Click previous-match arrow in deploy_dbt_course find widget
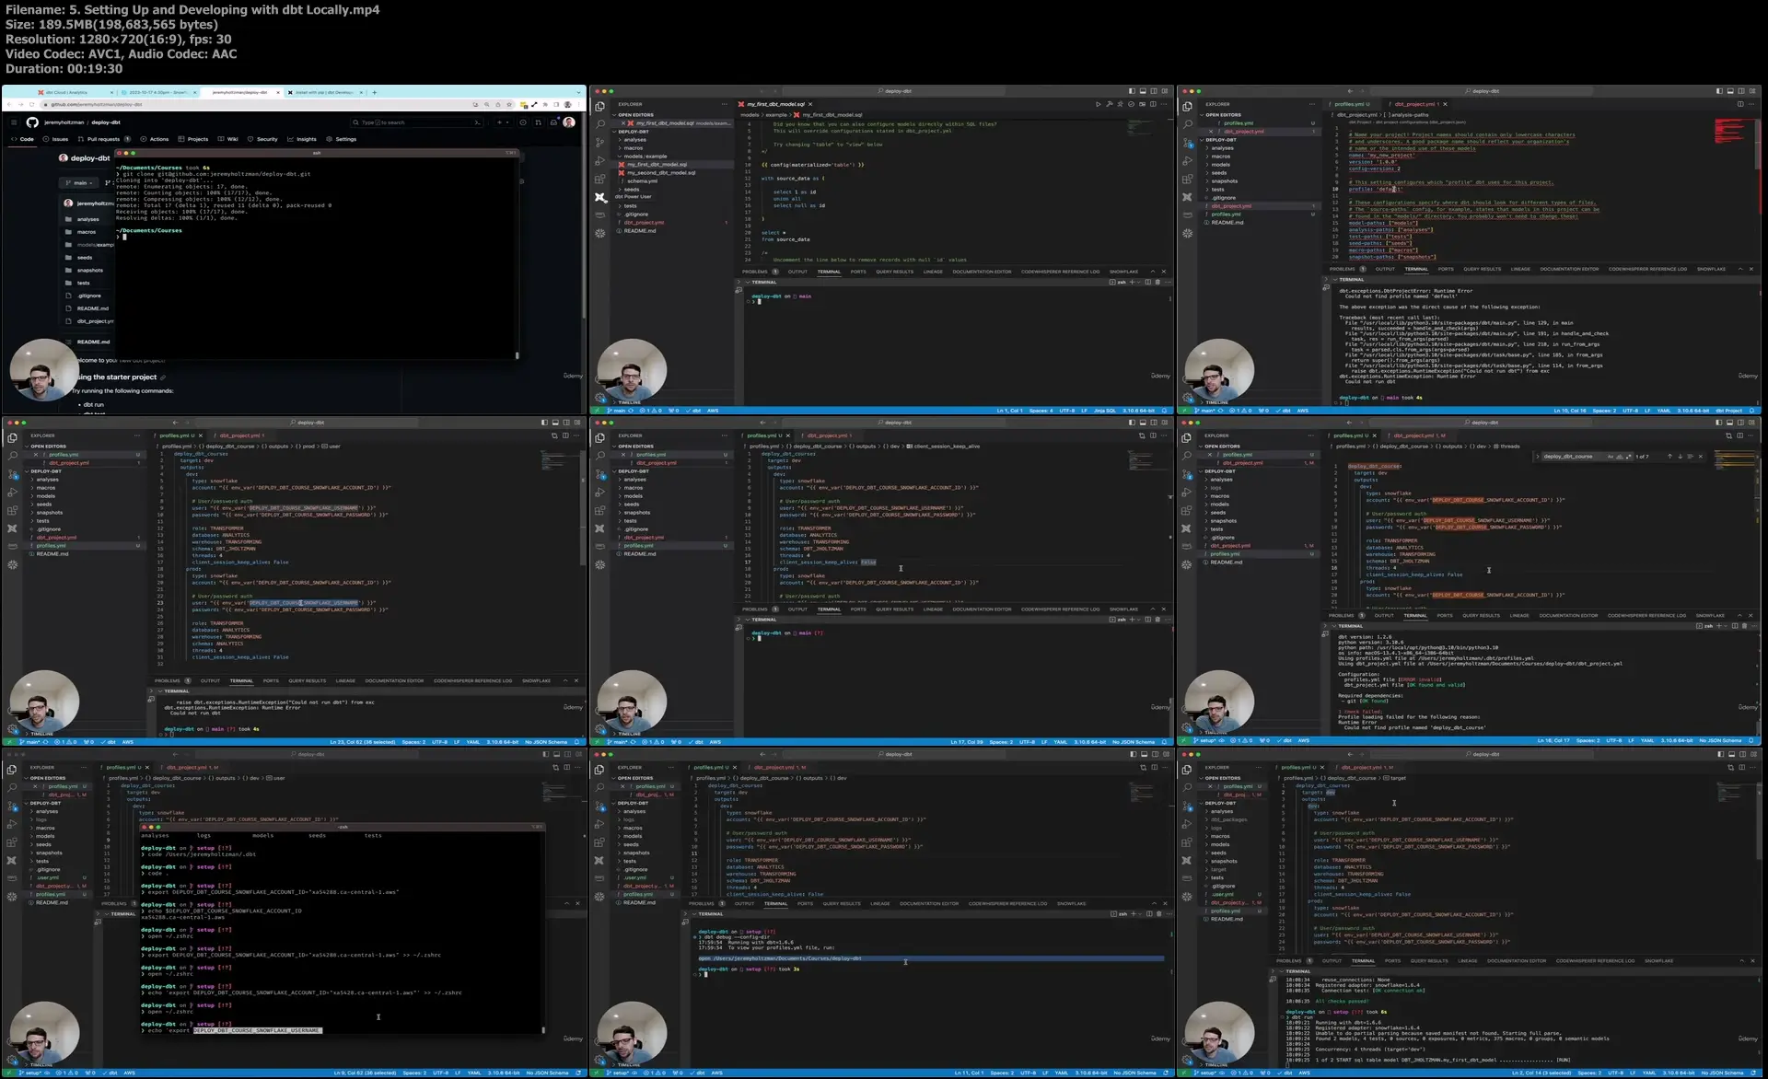The width and height of the screenshot is (1768, 1079). point(1669,457)
